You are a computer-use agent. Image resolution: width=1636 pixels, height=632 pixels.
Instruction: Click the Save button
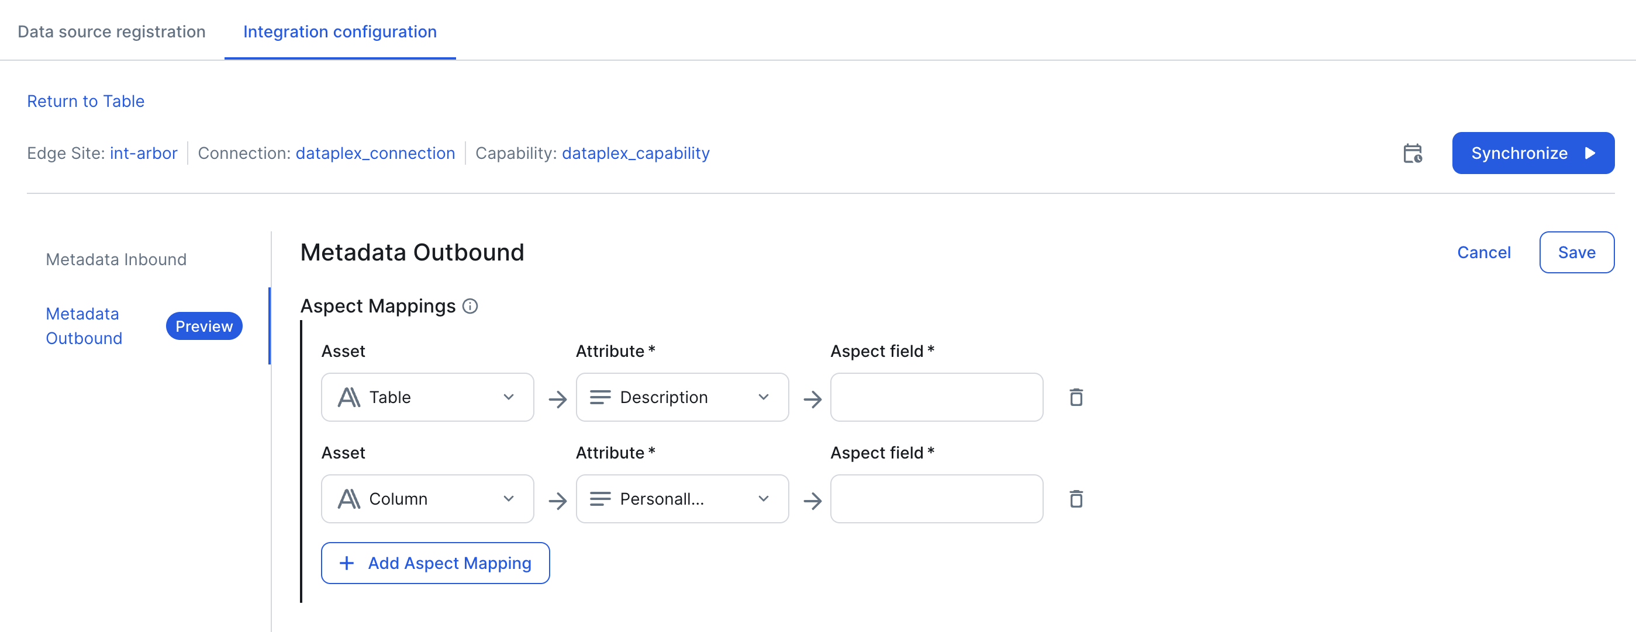(1576, 252)
